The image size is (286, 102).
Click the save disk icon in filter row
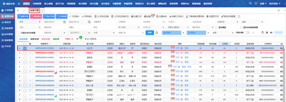click(263, 32)
